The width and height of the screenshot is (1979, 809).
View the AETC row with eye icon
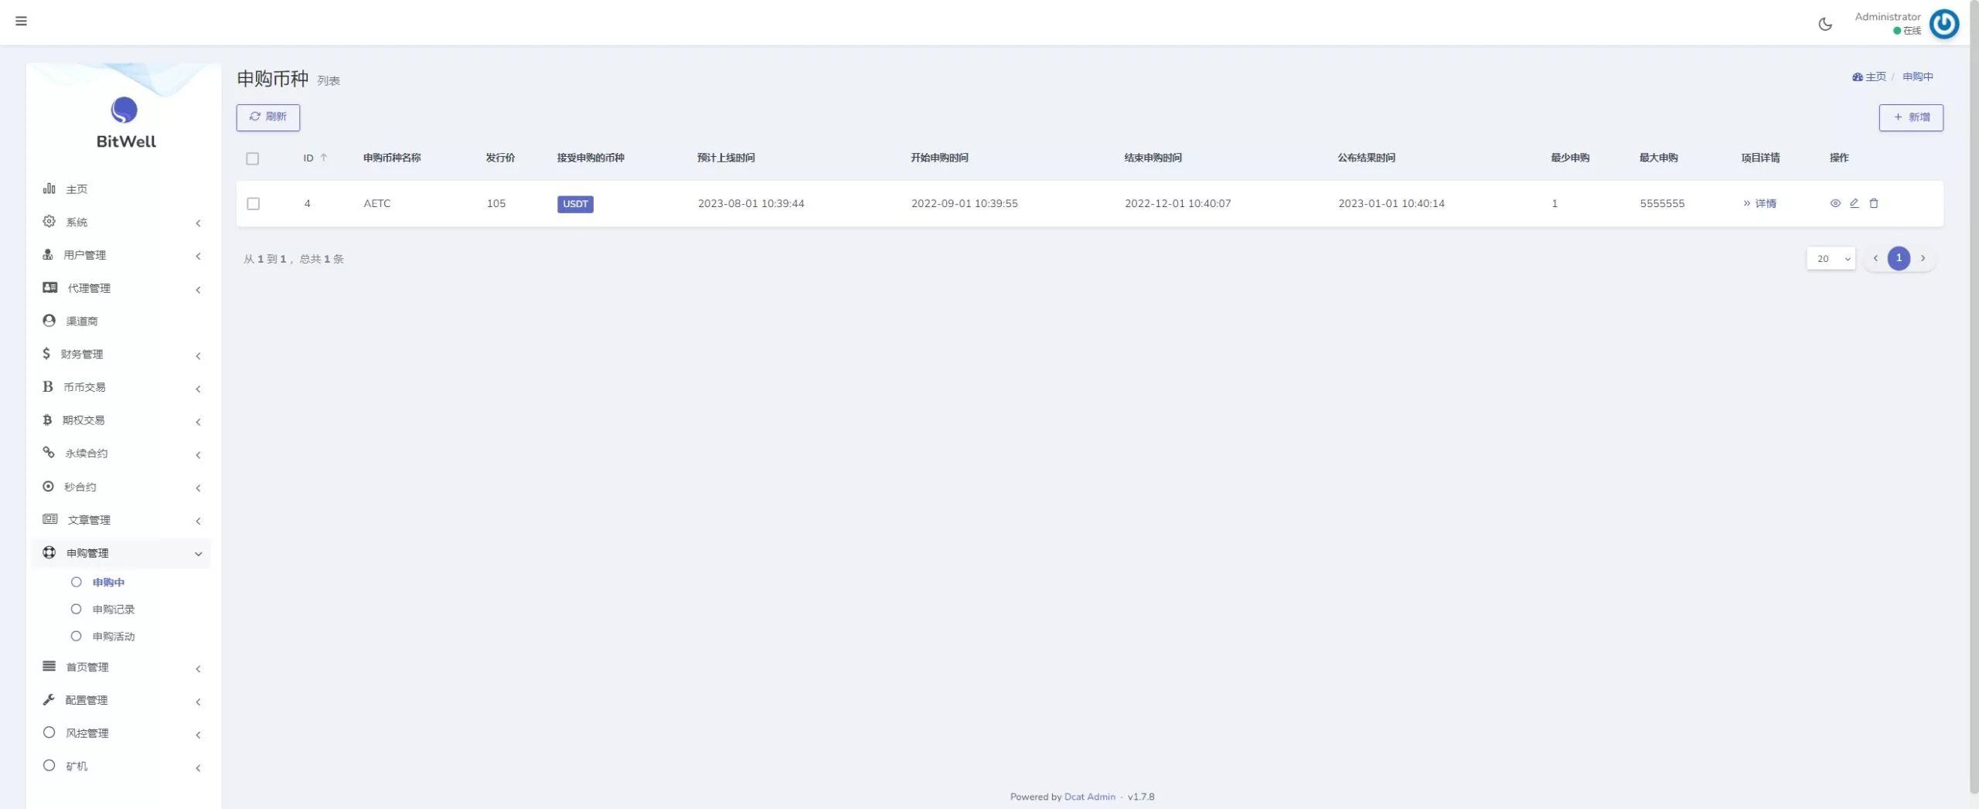coord(1834,203)
